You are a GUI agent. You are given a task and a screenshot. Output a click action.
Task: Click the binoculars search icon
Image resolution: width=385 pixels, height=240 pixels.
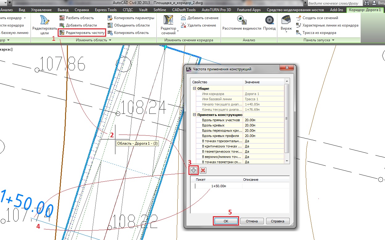(x=367, y=3)
